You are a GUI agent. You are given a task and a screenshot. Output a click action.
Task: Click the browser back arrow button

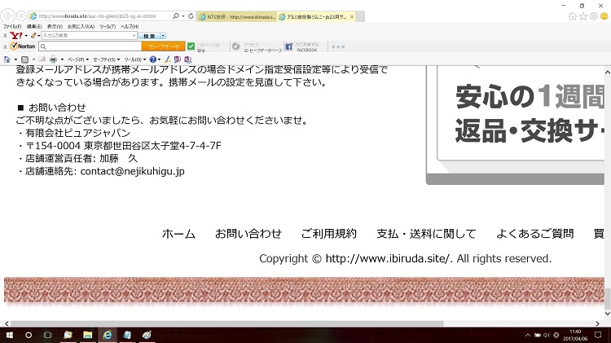click(10, 15)
